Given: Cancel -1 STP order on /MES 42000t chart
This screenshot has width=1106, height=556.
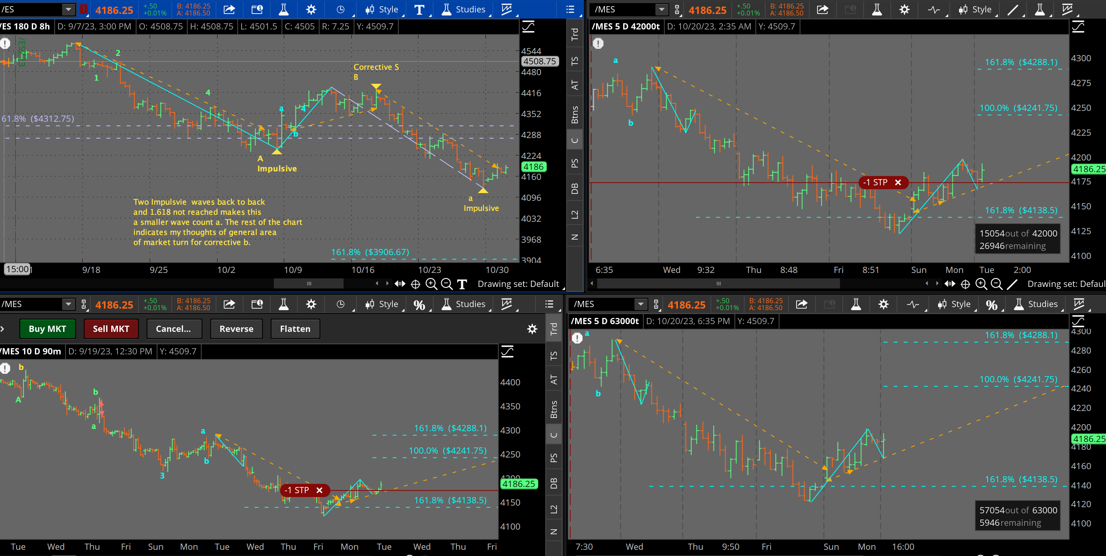Looking at the screenshot, I should click(x=898, y=183).
